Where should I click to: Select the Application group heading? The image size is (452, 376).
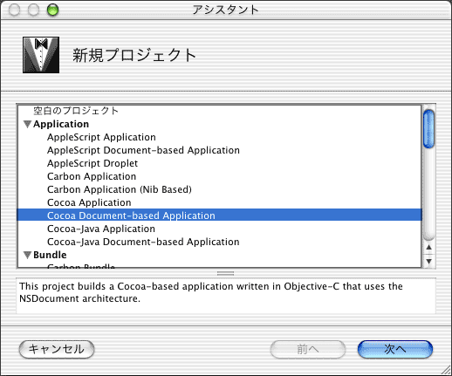pos(61,124)
